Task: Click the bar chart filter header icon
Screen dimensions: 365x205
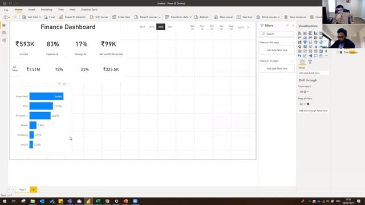Action: coord(59,84)
